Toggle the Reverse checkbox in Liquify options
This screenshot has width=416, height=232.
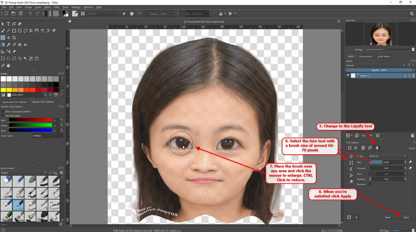370,184
